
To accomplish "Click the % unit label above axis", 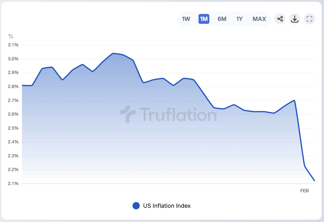I will 11,36.
